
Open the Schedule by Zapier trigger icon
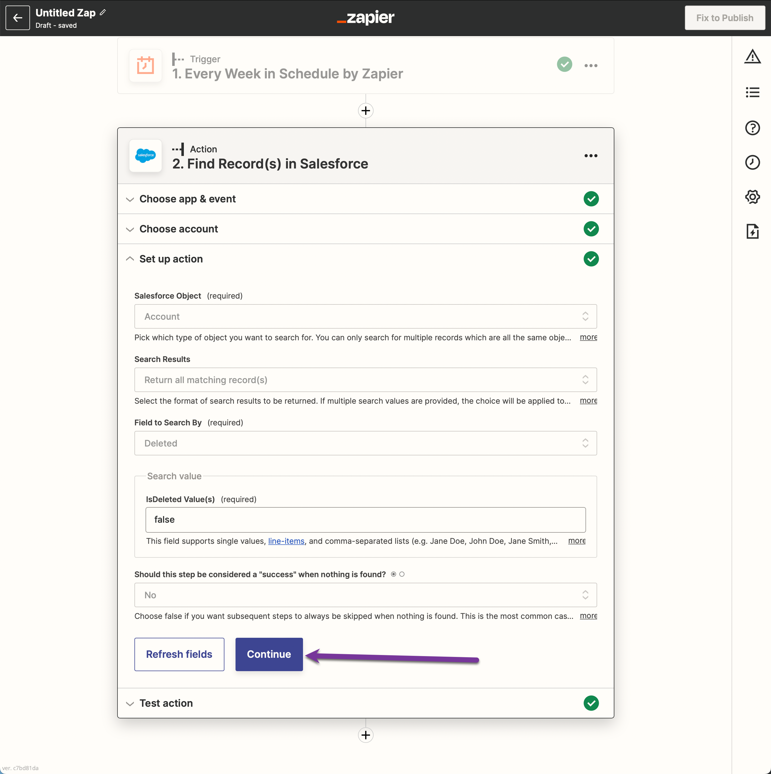(x=145, y=65)
